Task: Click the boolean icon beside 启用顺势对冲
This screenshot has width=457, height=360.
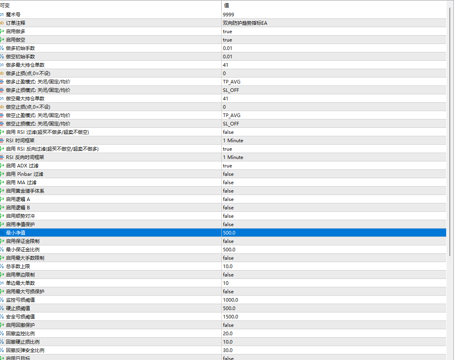Action: click(2, 216)
